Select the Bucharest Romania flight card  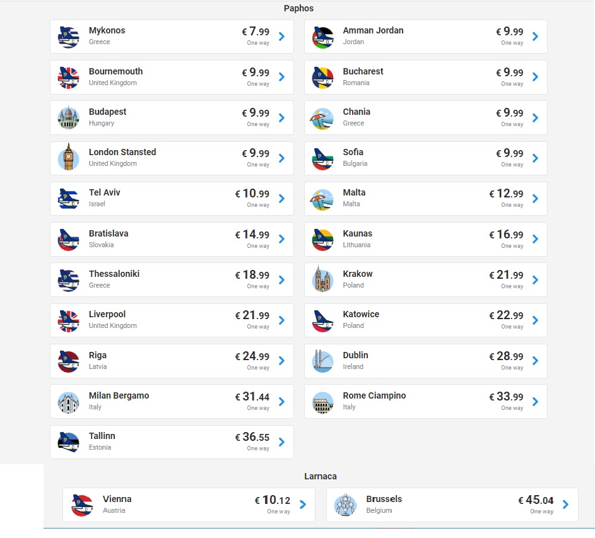pyautogui.click(x=426, y=77)
